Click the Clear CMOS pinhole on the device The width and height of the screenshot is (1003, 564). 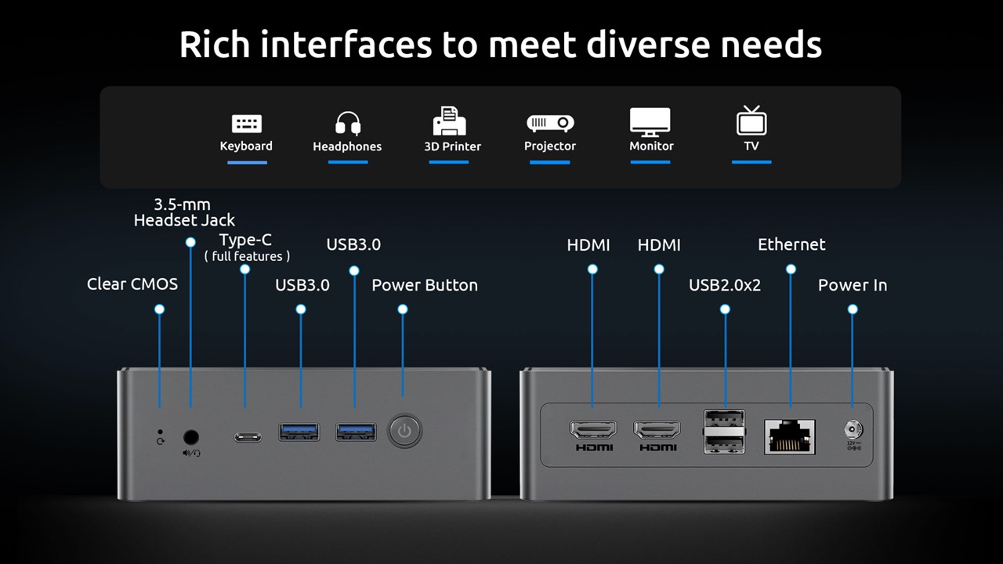point(161,431)
